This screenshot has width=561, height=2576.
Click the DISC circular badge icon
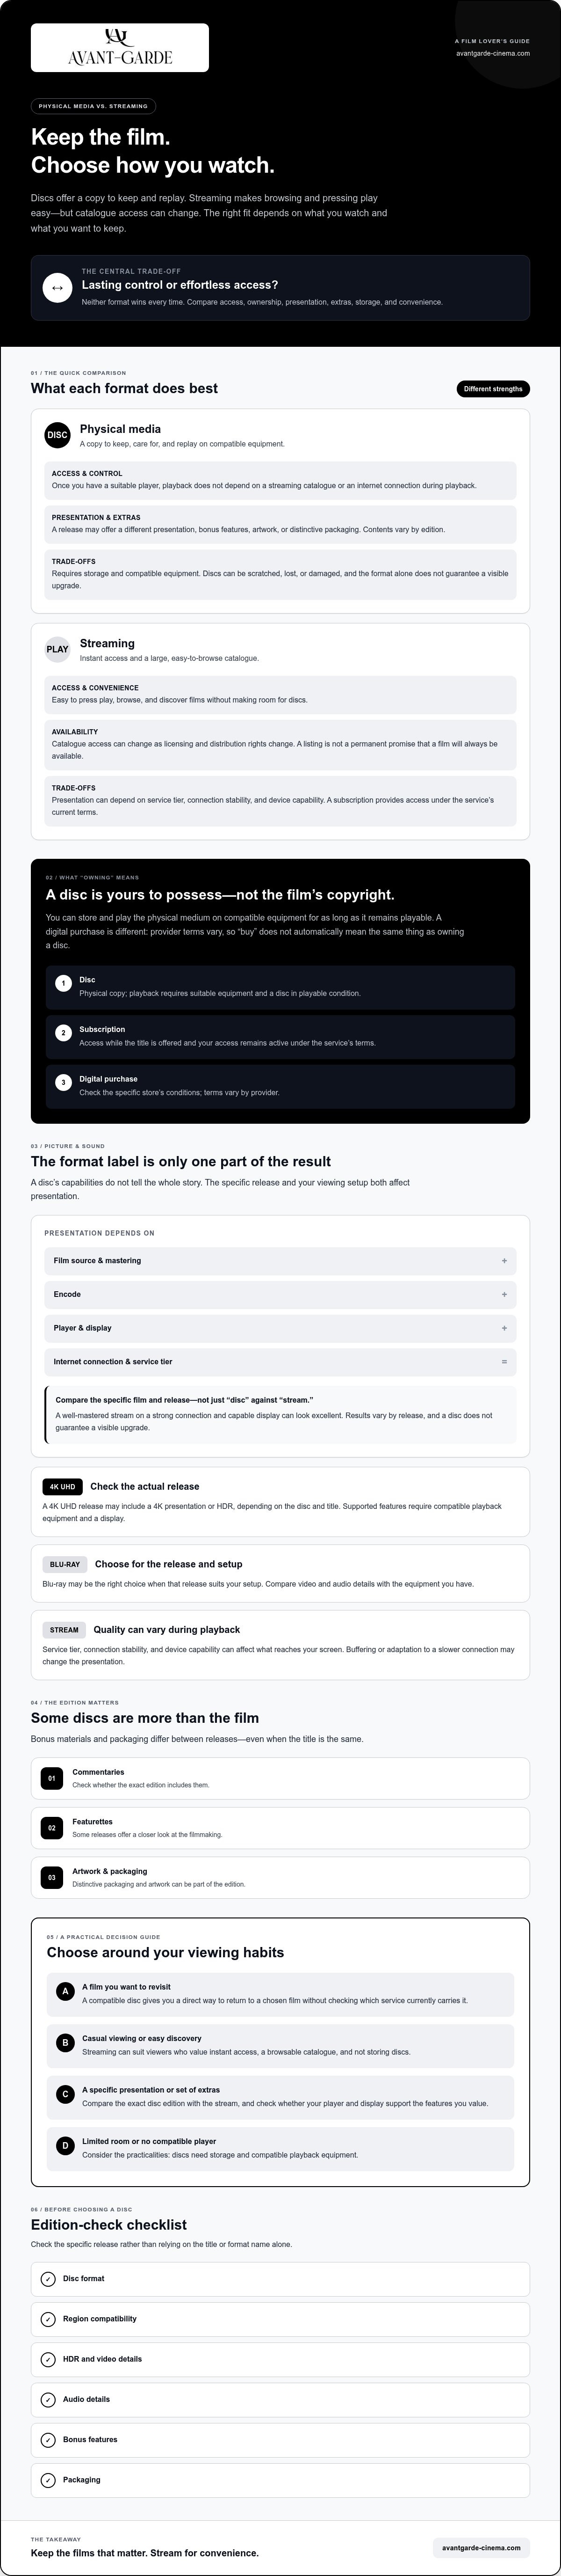[x=58, y=435]
